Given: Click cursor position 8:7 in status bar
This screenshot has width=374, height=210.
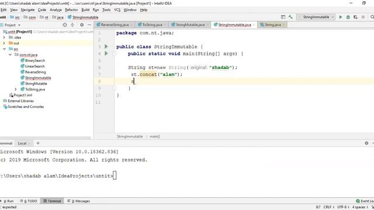Looking at the screenshot, I should point(318,207).
